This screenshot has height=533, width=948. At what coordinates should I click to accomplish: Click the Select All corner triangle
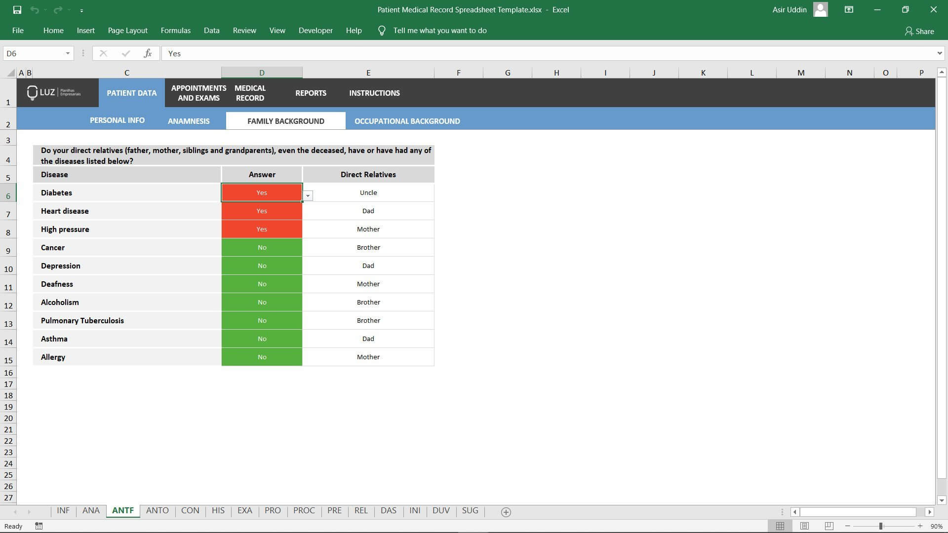click(x=10, y=73)
